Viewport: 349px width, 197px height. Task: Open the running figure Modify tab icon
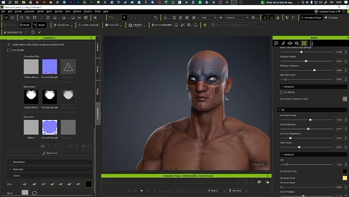coord(283,43)
